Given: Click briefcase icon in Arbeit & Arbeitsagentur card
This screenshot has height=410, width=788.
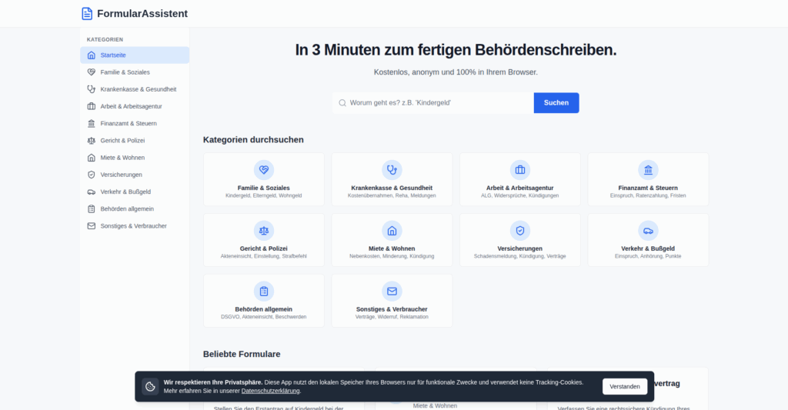Looking at the screenshot, I should click(520, 170).
